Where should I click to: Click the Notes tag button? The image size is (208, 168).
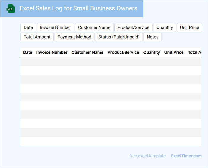tap(153, 37)
